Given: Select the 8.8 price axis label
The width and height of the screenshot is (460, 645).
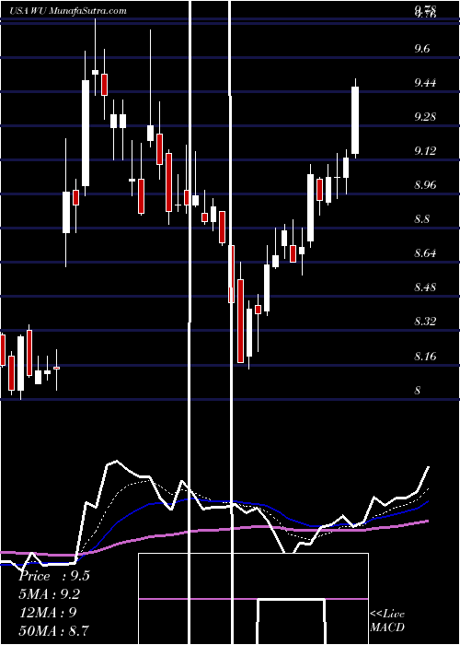Looking at the screenshot, I should tap(422, 219).
